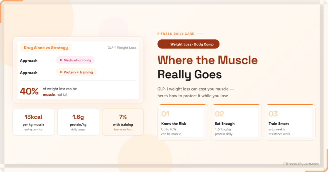Click the '1.2-1.6g/kg' text
The height and width of the screenshot is (172, 328).
tap(223, 129)
